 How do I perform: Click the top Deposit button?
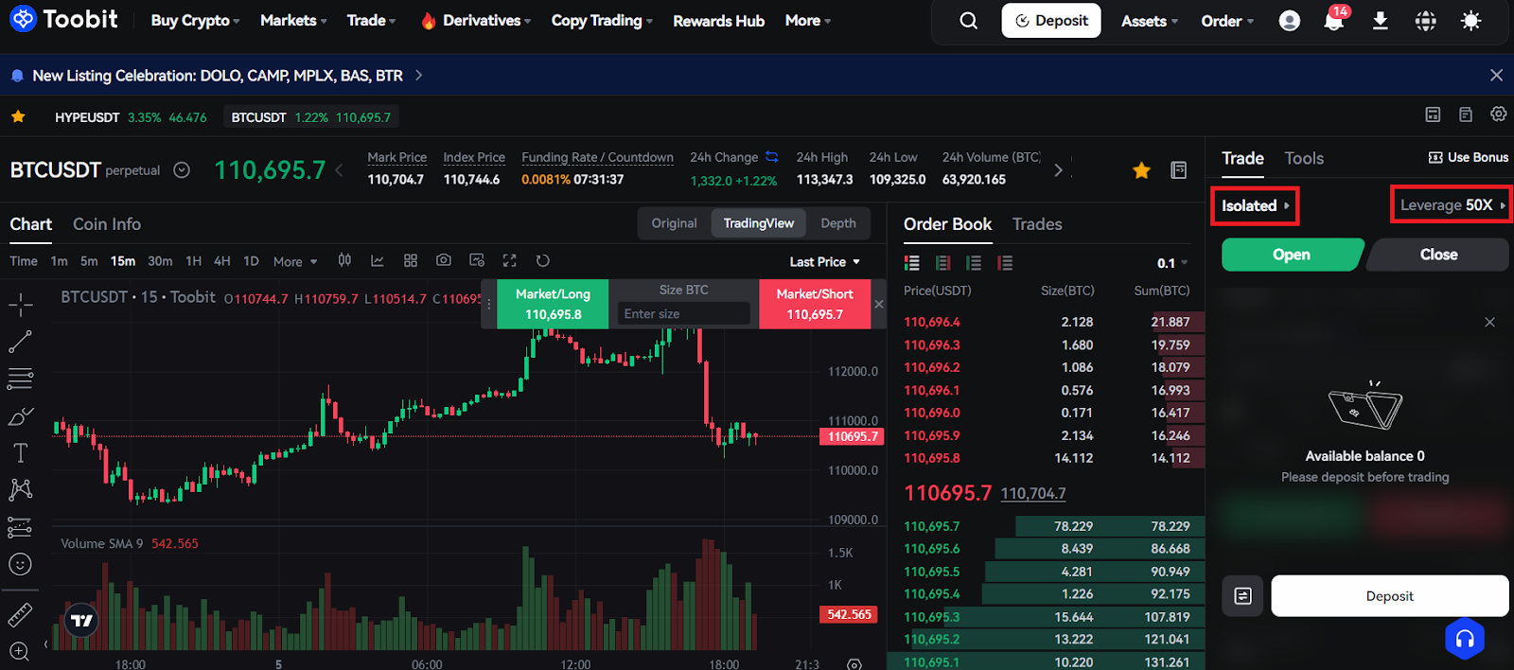[1051, 21]
